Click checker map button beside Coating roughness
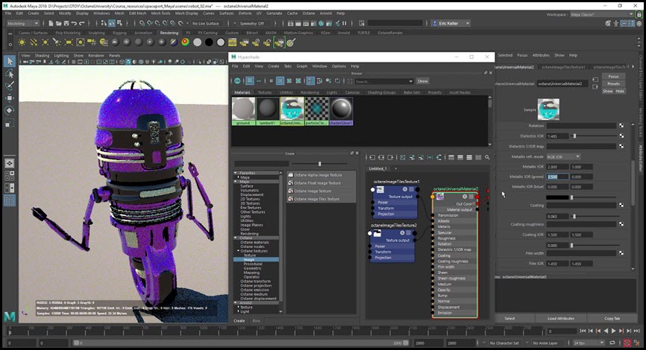The height and width of the screenshot is (350, 646). pos(621,224)
